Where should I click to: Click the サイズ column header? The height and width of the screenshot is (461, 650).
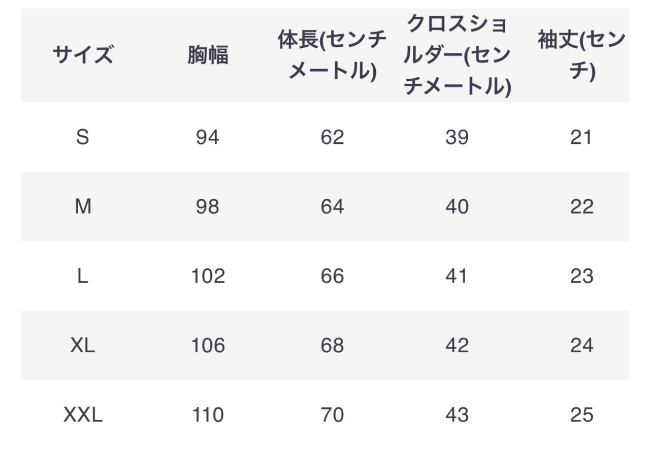point(83,55)
